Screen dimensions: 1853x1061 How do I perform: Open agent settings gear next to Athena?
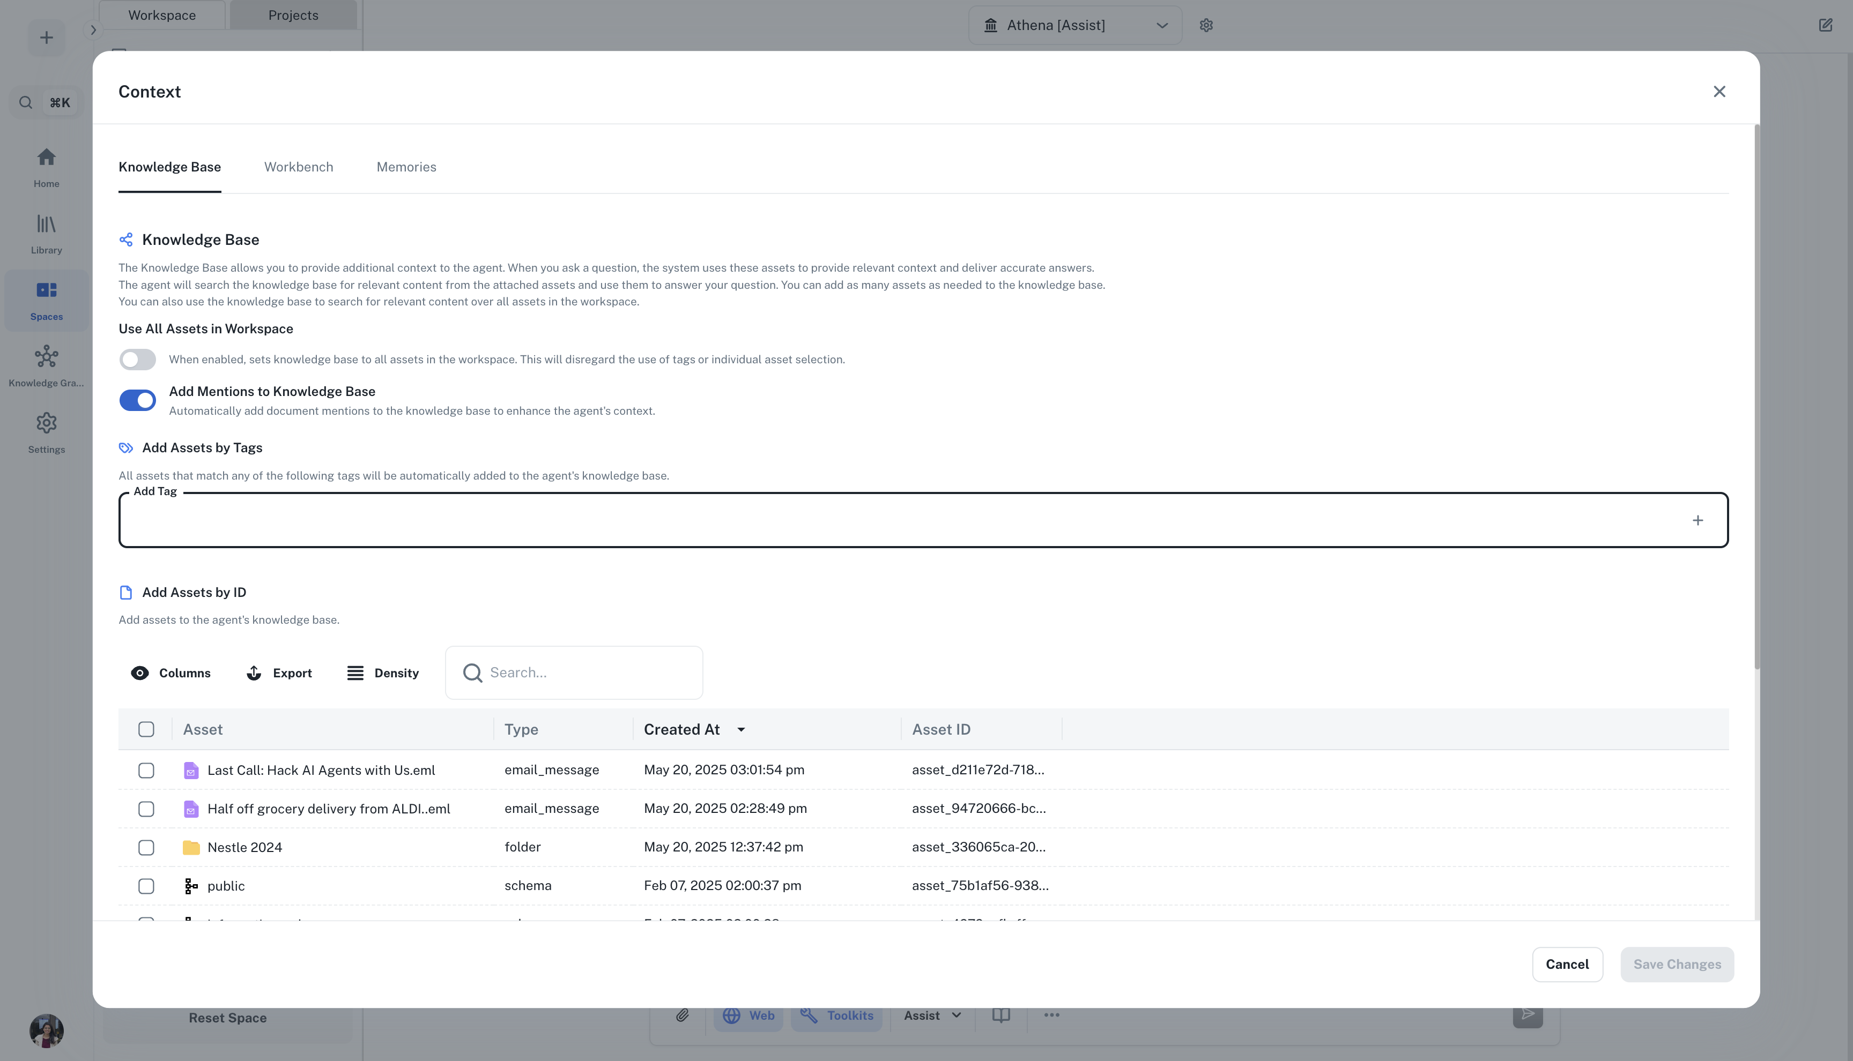[1206, 26]
